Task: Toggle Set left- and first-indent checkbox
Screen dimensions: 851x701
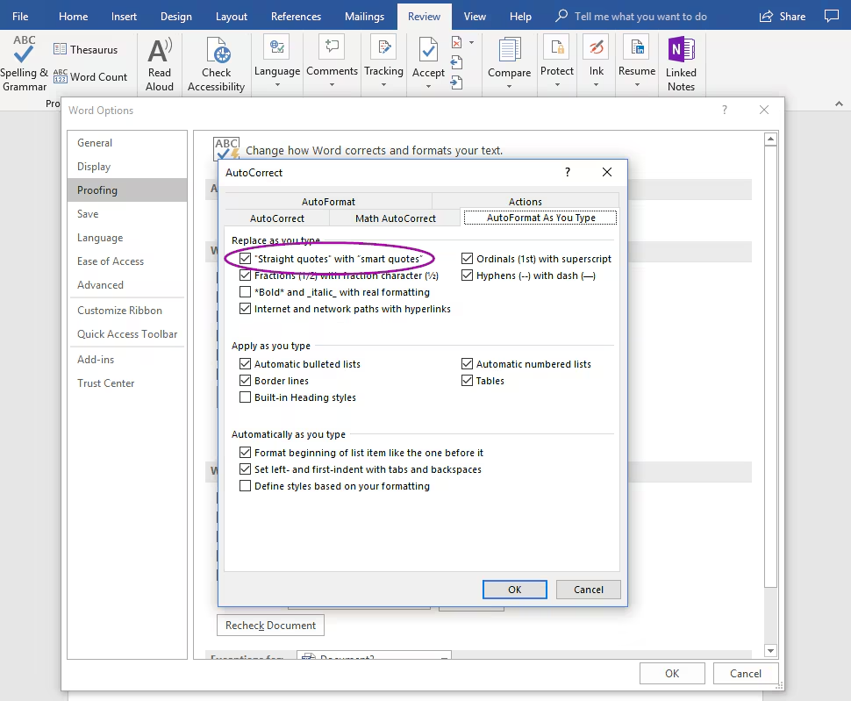Action: click(246, 469)
